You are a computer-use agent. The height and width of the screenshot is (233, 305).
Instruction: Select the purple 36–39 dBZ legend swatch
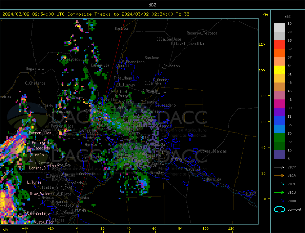(279, 112)
